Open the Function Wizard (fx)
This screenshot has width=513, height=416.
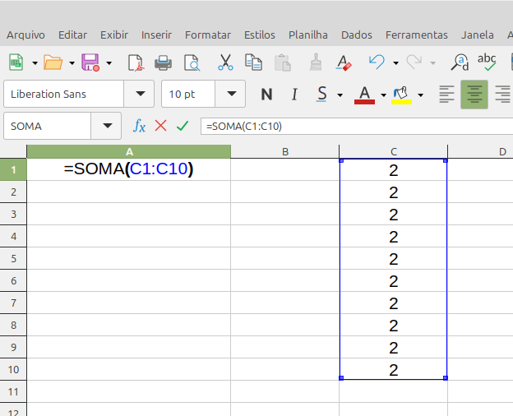coord(140,126)
